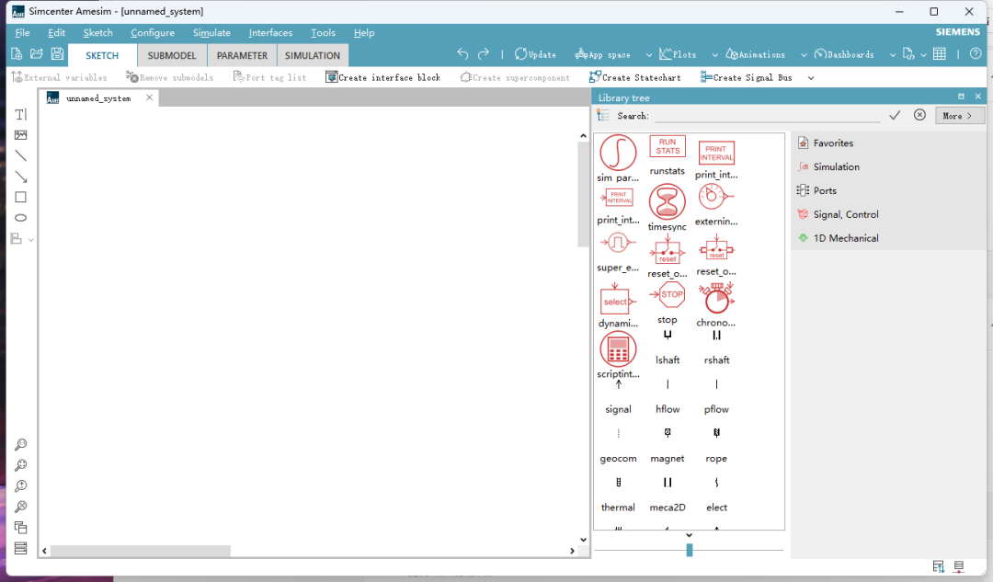This screenshot has height=582, width=993.
Task: Toggle the library tree view icon
Action: (x=603, y=116)
